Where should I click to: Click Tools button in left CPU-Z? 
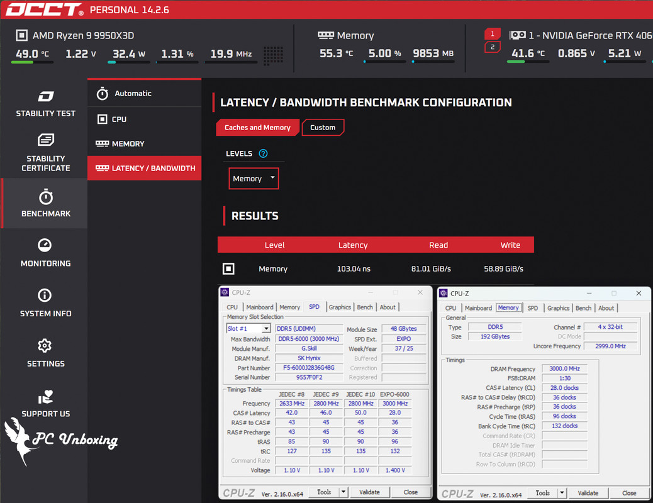(324, 492)
